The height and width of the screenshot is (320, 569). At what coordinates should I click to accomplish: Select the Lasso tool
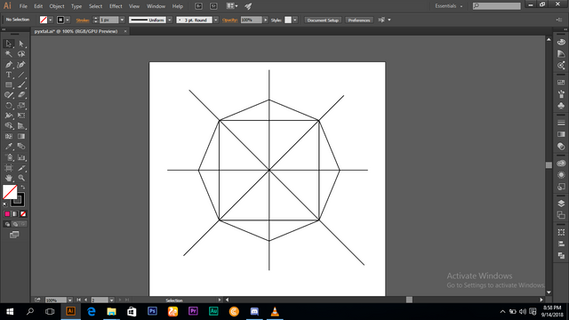[x=21, y=54]
